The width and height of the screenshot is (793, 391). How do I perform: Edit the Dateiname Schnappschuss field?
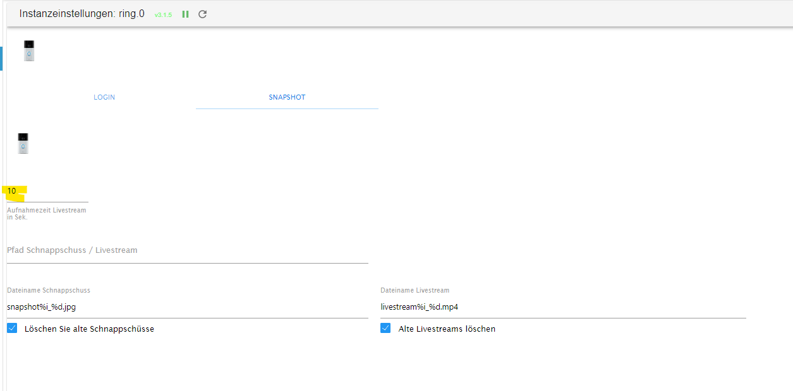pyautogui.click(x=187, y=307)
